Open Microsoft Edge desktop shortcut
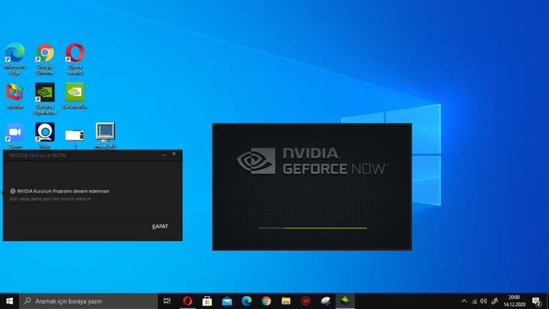 pos(15,59)
